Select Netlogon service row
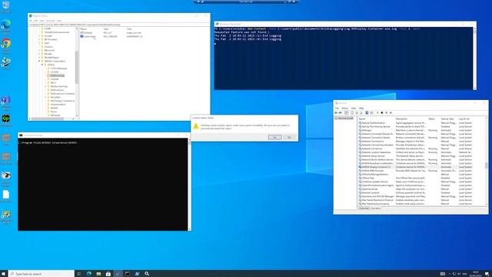The image size is (492, 277). click(x=415, y=130)
